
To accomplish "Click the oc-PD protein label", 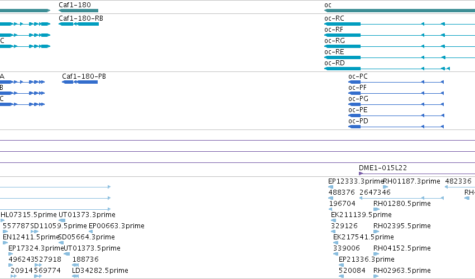I will point(358,121).
